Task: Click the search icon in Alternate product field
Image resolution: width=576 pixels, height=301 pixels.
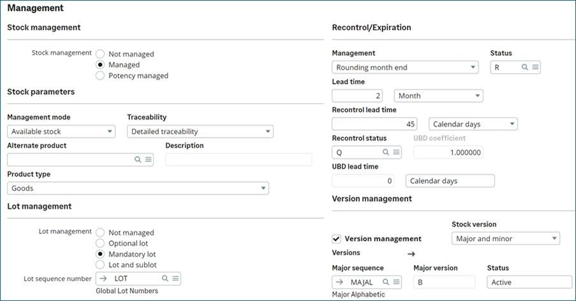Action: (138, 160)
